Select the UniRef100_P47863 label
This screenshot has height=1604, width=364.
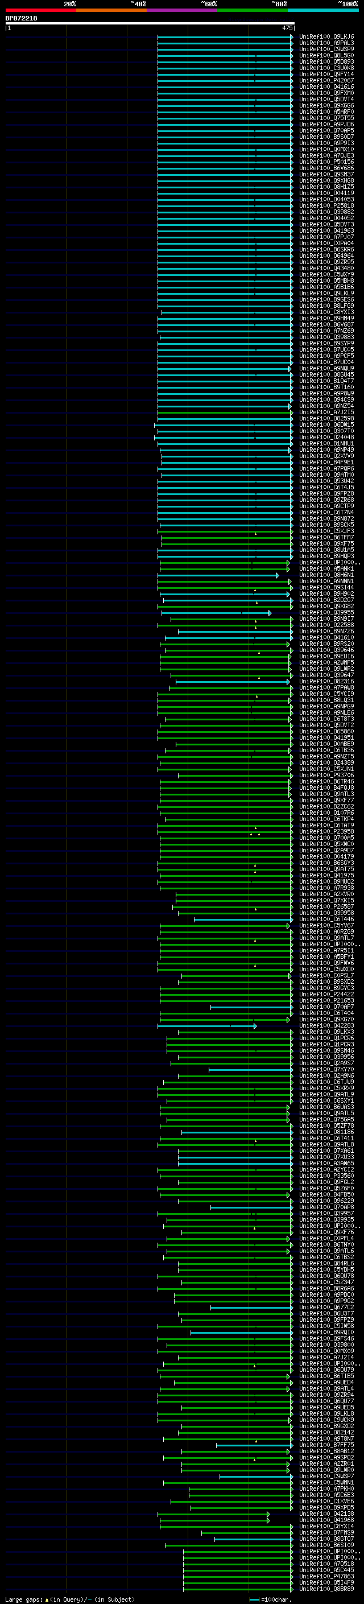[326, 1576]
